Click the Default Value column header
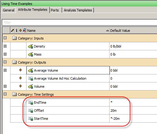157x134 pixels. [x=133, y=31]
